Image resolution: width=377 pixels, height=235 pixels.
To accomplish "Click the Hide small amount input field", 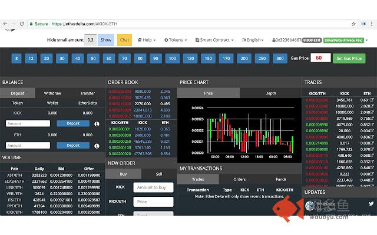I will click(x=90, y=40).
